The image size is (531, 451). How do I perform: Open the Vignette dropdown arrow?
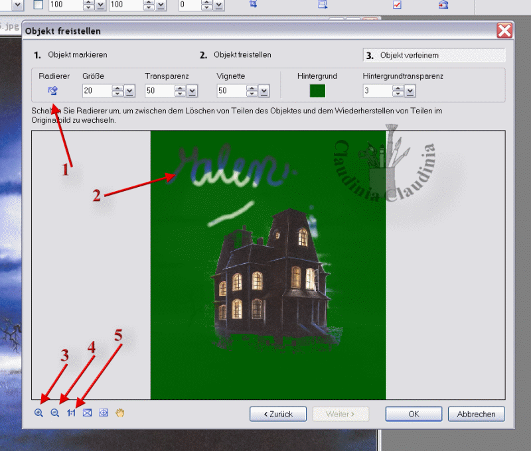(264, 91)
